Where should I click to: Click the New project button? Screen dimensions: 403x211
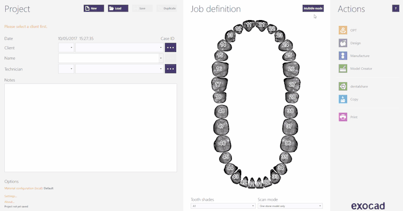point(94,9)
